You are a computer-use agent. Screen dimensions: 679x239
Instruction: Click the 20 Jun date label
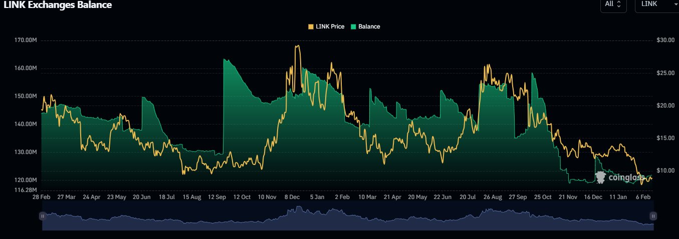click(141, 197)
